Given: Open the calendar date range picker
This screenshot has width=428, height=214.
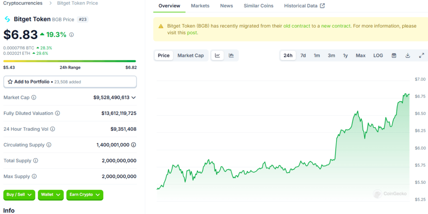Looking at the screenshot, I should [394, 56].
